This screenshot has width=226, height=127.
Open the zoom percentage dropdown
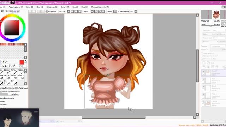point(69,11)
